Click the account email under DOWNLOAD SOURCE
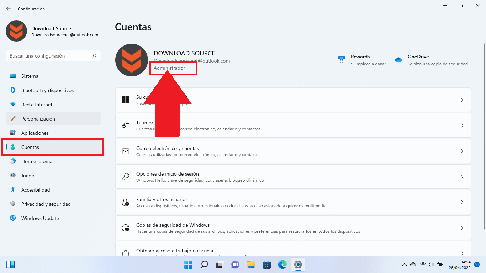This screenshot has width=486, height=273. click(192, 61)
